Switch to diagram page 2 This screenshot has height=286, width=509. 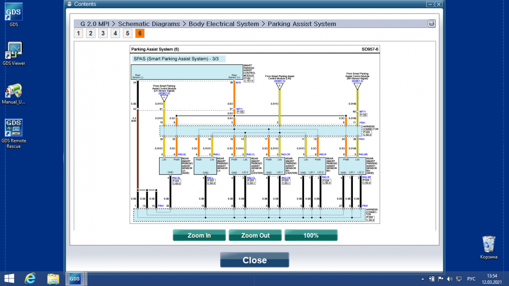pos(91,33)
